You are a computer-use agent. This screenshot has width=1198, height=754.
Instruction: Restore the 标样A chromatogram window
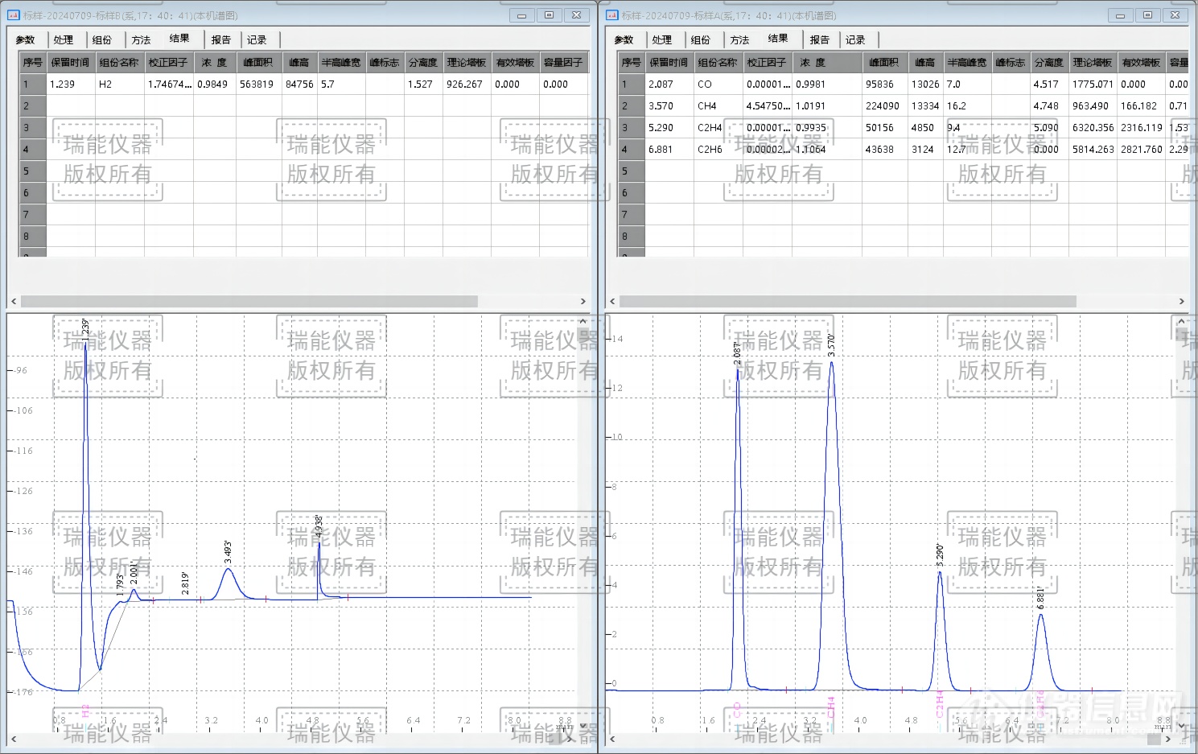pos(1148,15)
